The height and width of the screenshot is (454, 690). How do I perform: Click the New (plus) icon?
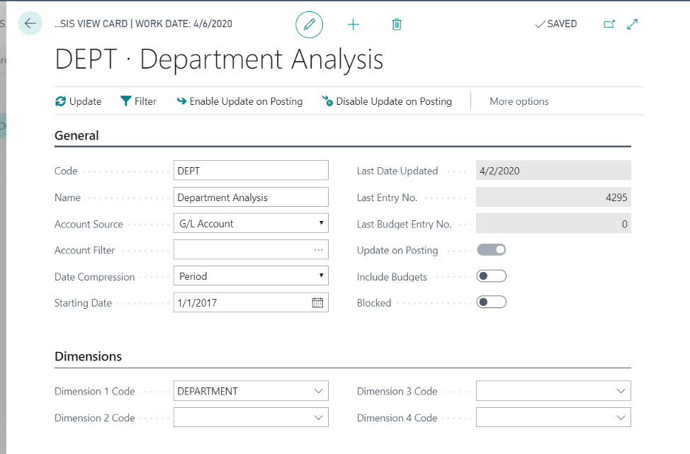(353, 23)
